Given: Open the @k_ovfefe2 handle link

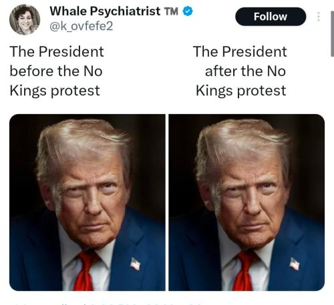Looking at the screenshot, I should (81, 26).
